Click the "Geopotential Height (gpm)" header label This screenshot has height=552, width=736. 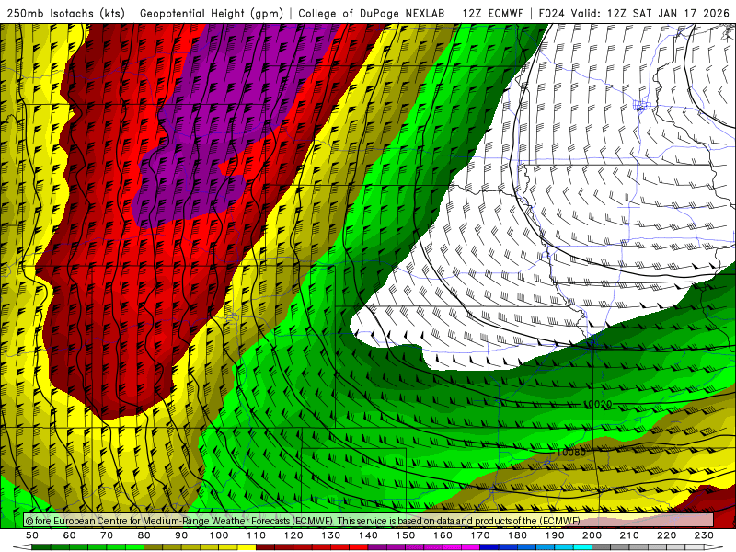point(212,14)
